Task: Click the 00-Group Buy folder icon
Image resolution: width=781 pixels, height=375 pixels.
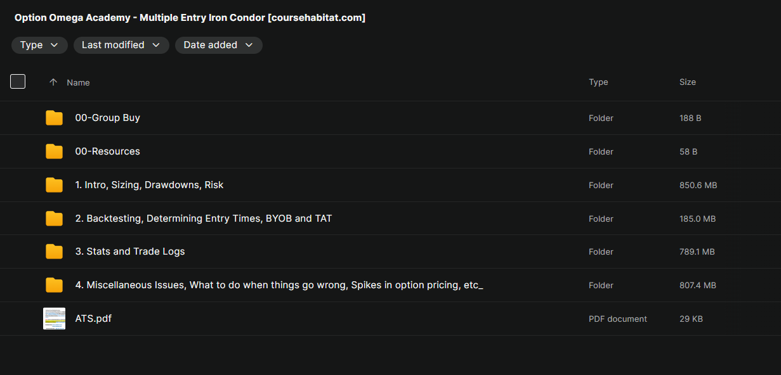Action: [x=54, y=118]
